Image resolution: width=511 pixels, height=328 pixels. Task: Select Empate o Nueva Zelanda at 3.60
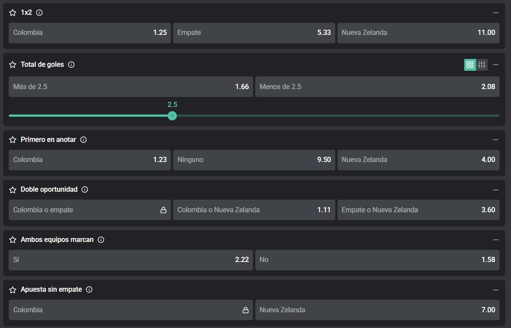pyautogui.click(x=418, y=210)
